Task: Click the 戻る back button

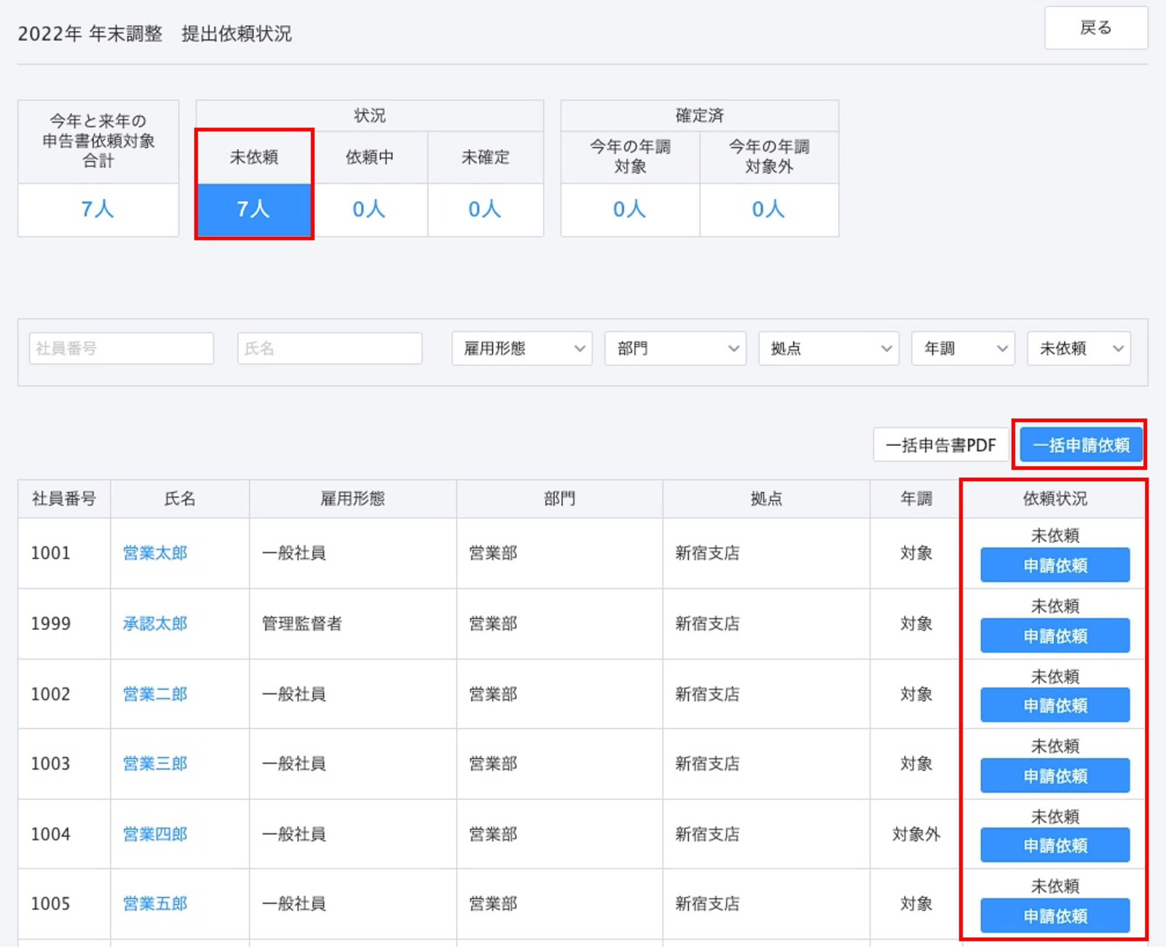Action: [1095, 28]
